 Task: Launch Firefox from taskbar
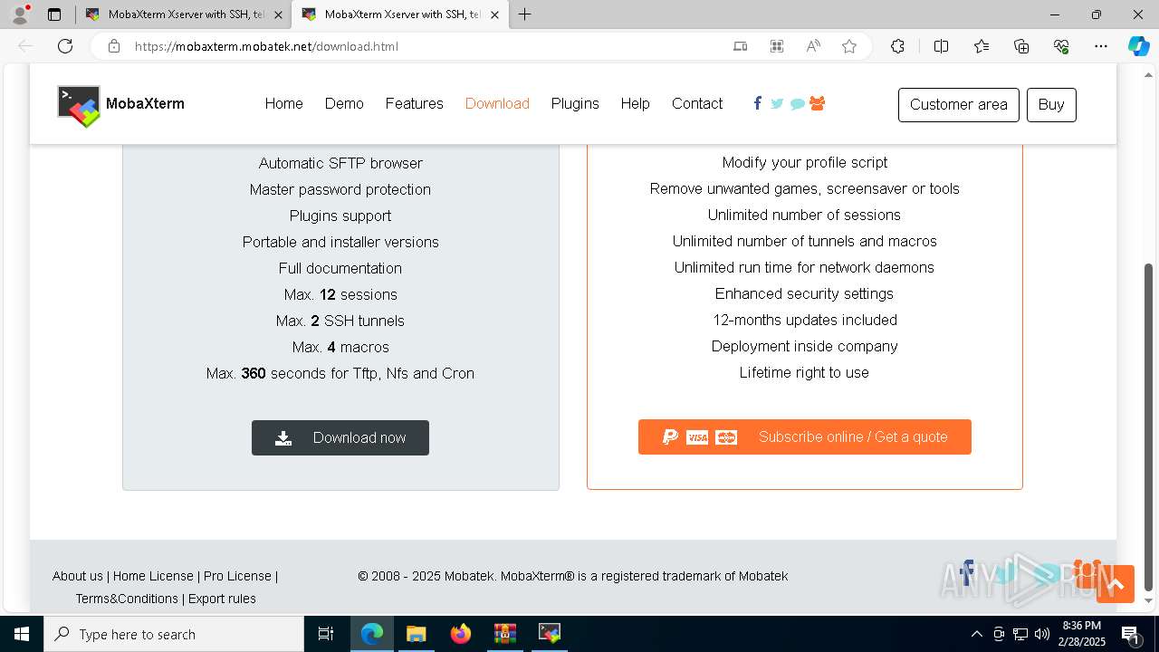click(x=461, y=634)
